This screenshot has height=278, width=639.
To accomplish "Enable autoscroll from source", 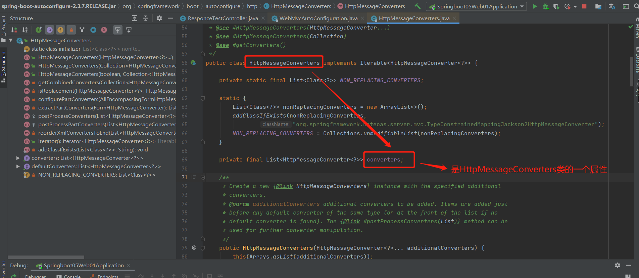I will [129, 30].
